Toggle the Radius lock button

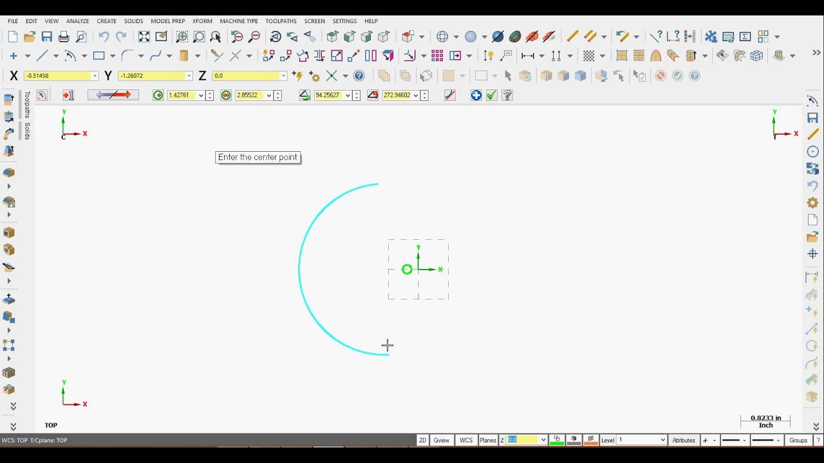(x=158, y=95)
